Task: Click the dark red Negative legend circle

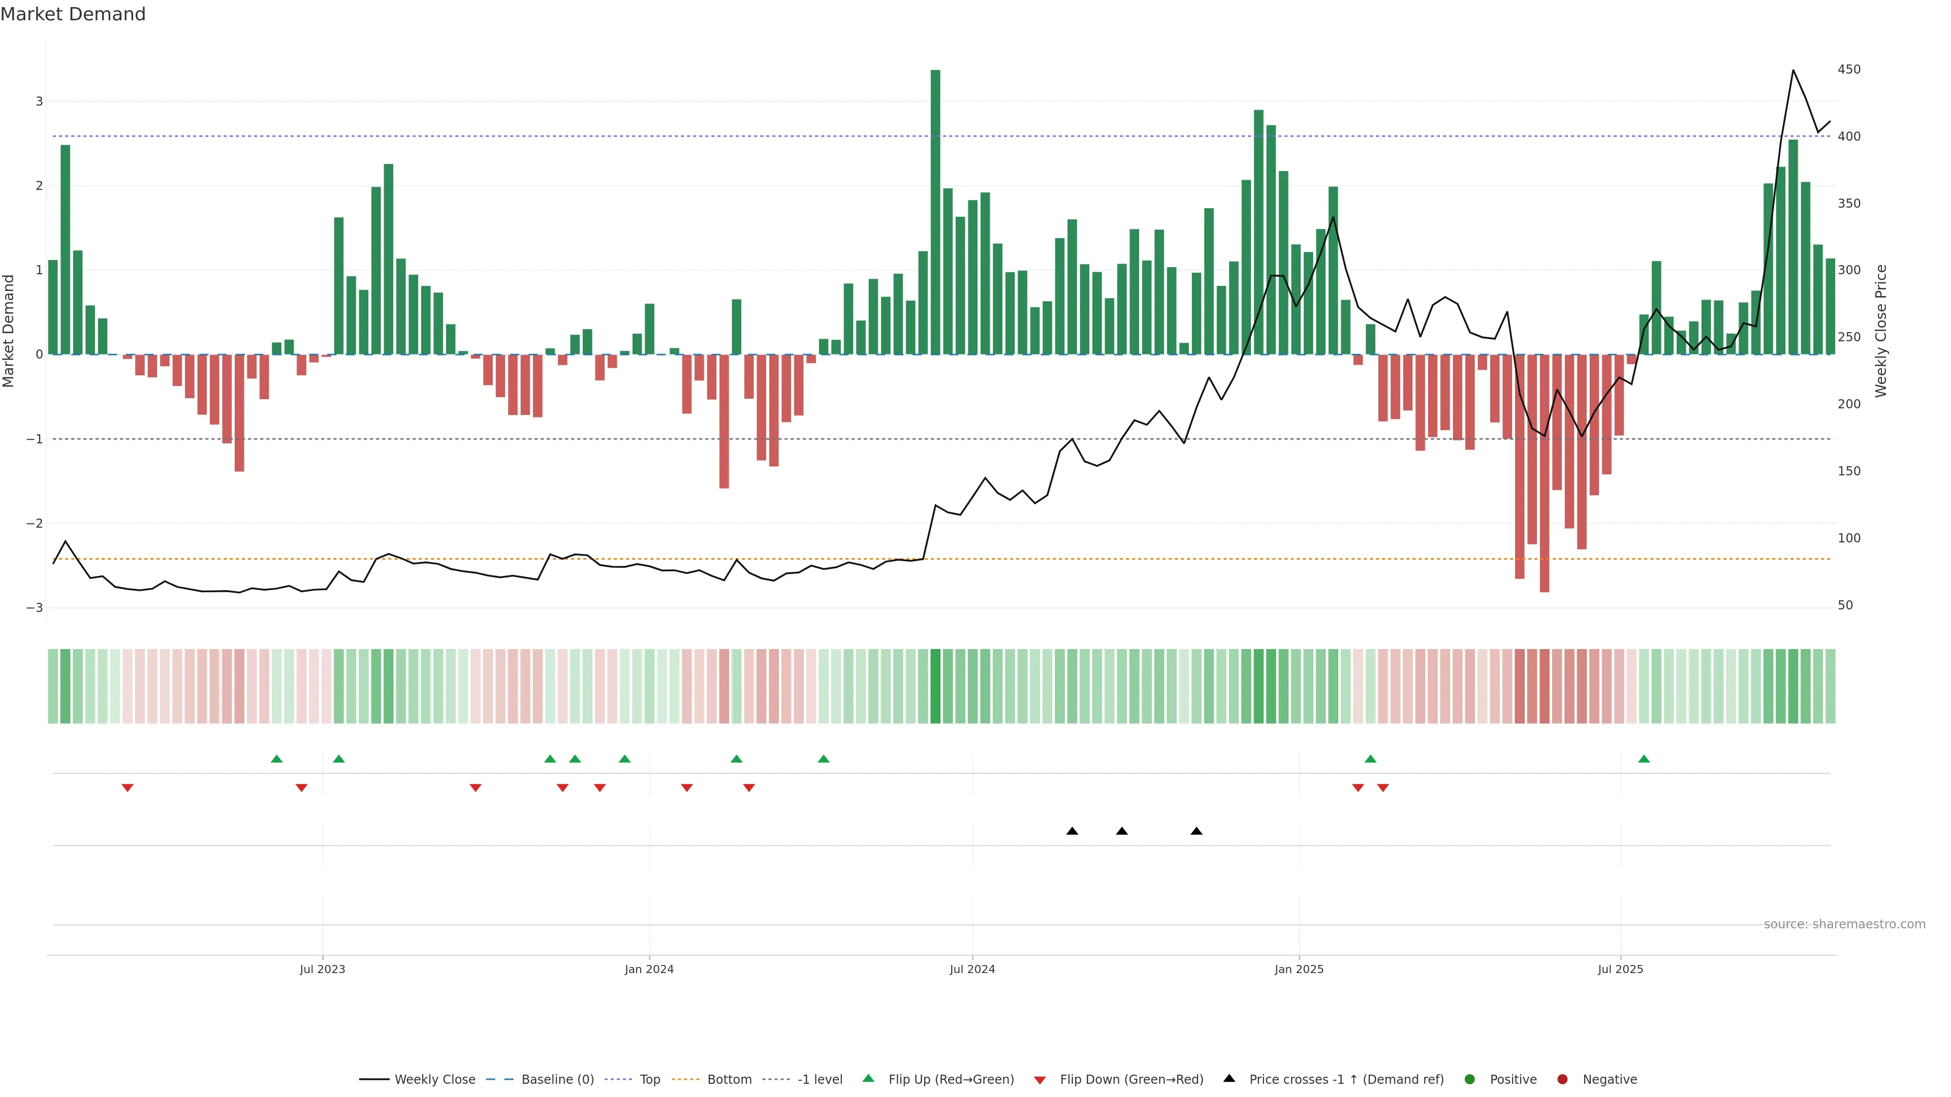Action: [x=1562, y=1079]
